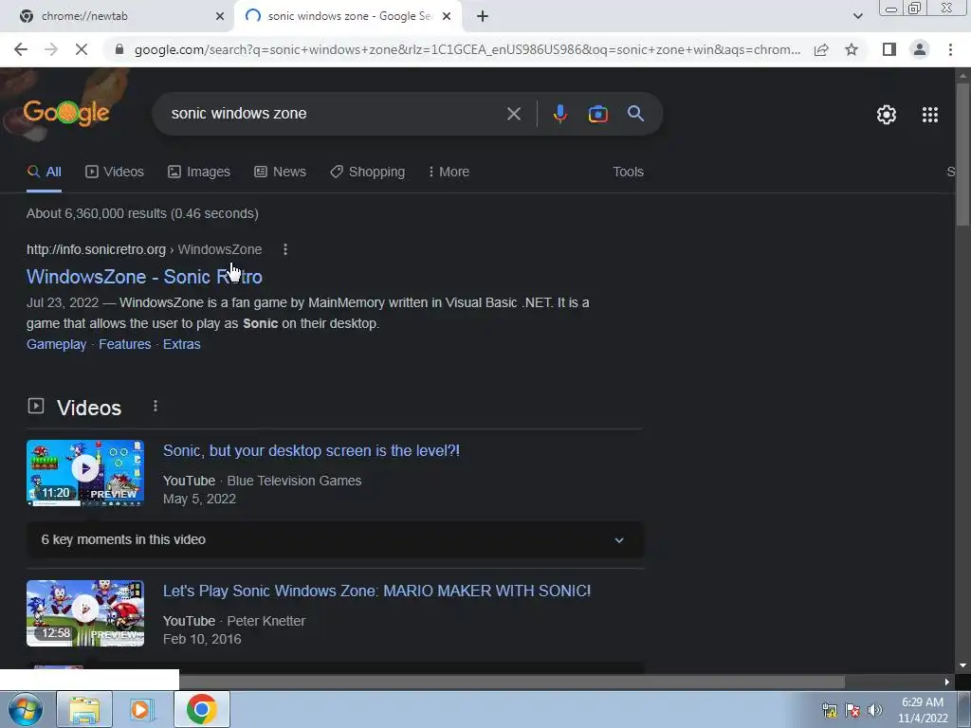Expand 6 key moments in this video
The width and height of the screenshot is (971, 728).
335,539
